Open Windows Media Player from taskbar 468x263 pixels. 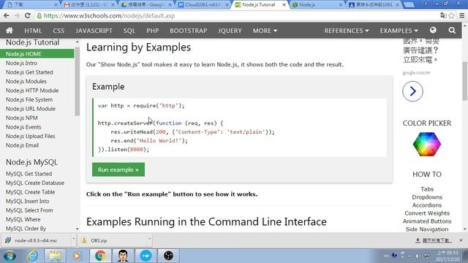[x=77, y=256]
